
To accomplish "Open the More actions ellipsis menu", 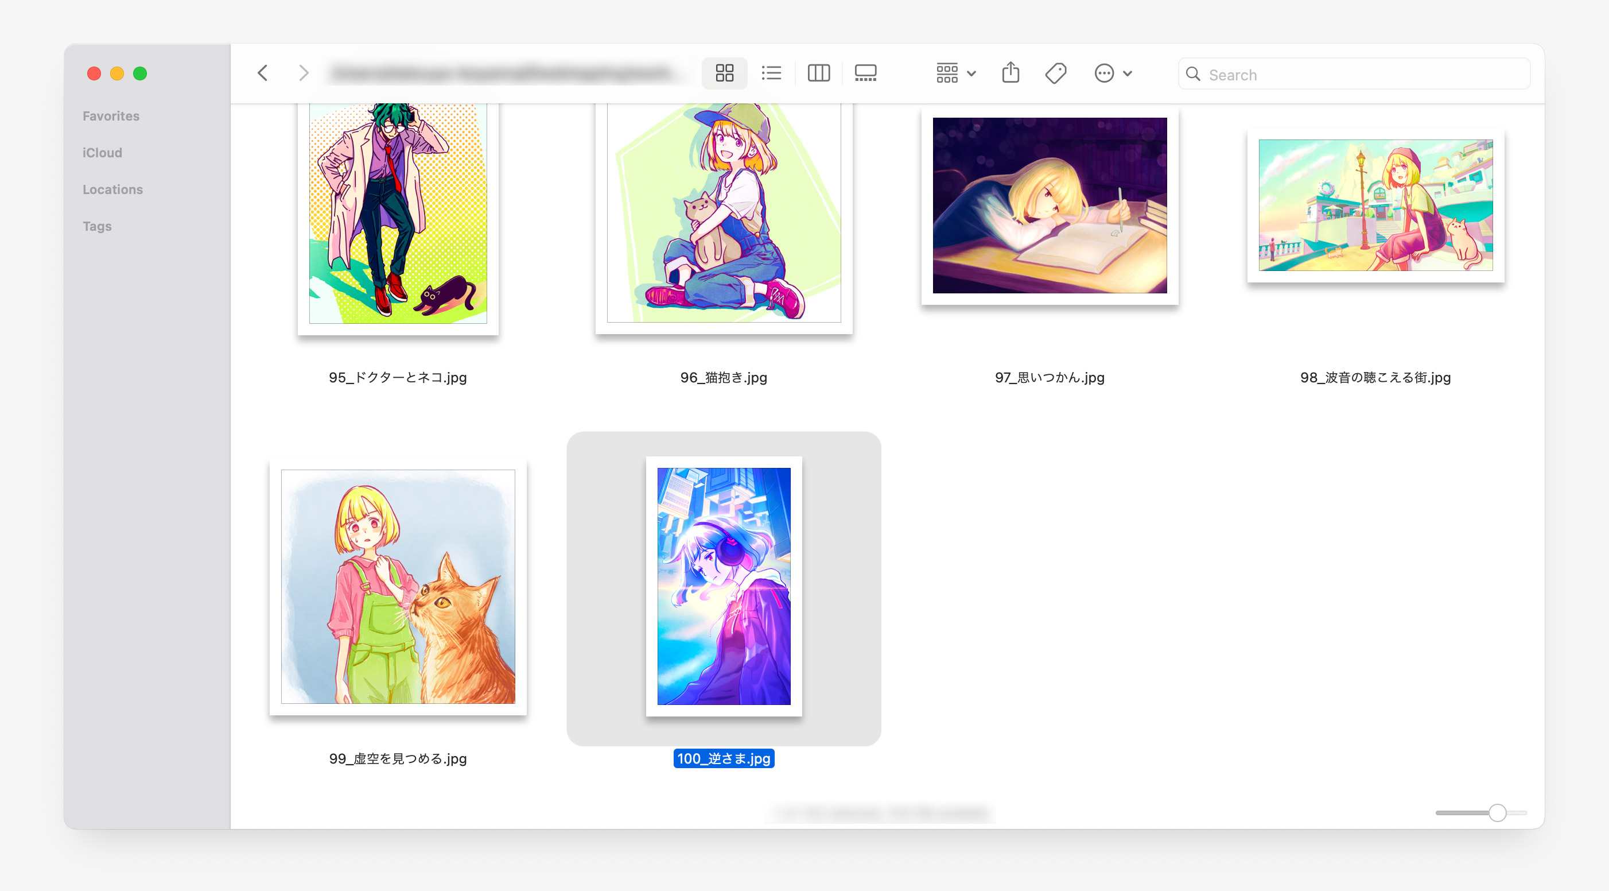I will point(1103,73).
